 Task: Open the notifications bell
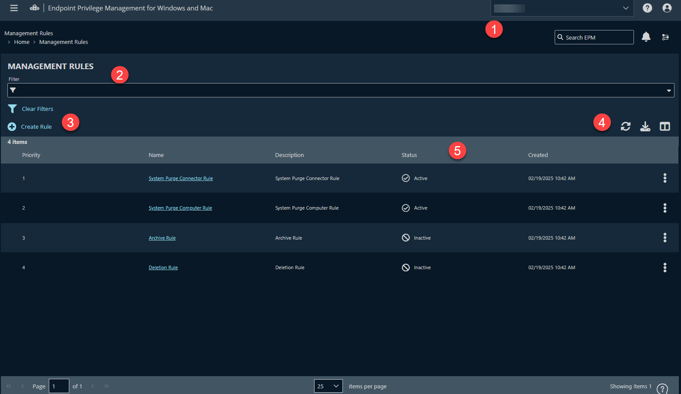pos(646,37)
